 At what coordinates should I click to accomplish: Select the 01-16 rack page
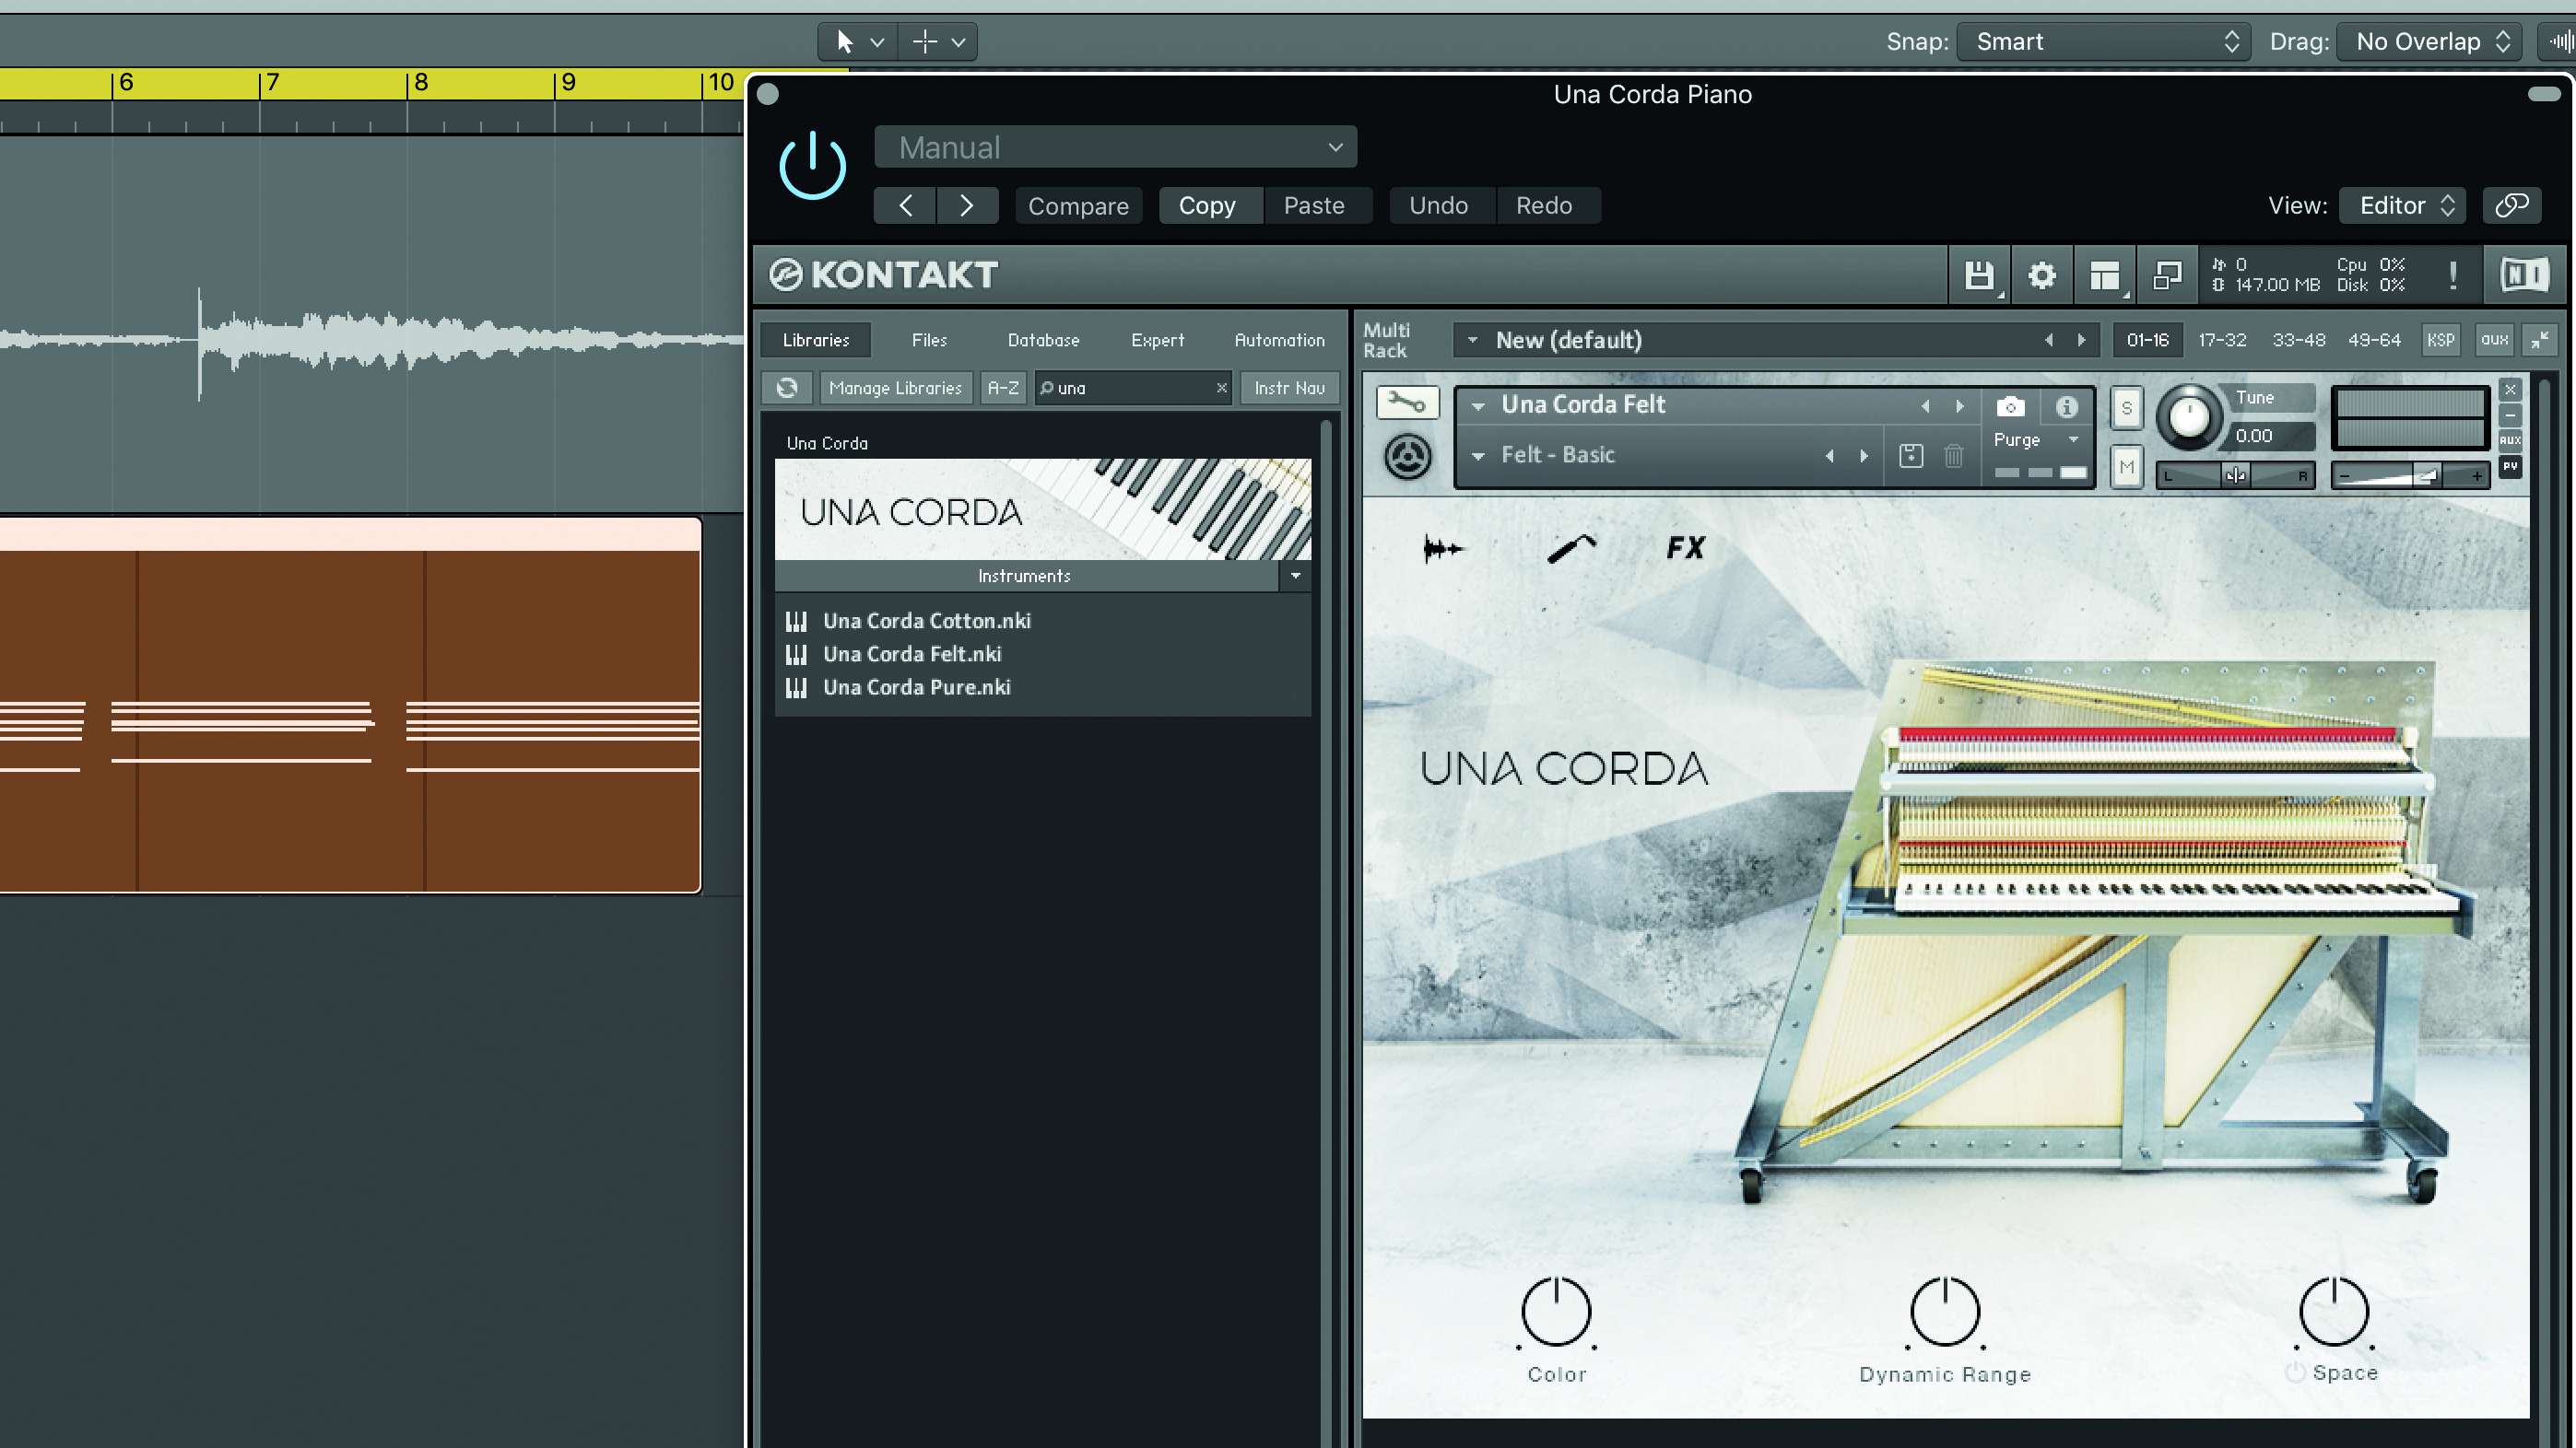[2147, 340]
